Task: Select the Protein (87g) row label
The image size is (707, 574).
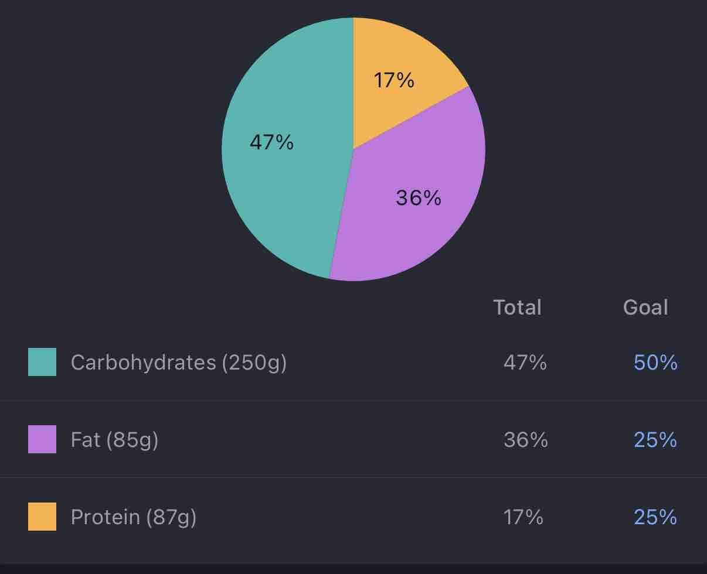Action: click(134, 517)
